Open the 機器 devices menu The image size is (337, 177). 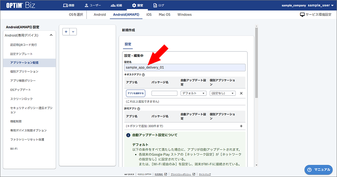click(x=68, y=5)
